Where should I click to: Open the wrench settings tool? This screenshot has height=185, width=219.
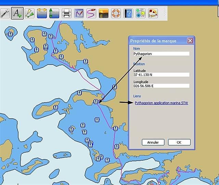click(5, 13)
